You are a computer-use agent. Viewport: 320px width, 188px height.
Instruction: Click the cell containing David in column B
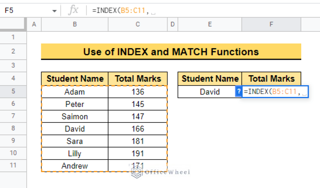pos(75,129)
